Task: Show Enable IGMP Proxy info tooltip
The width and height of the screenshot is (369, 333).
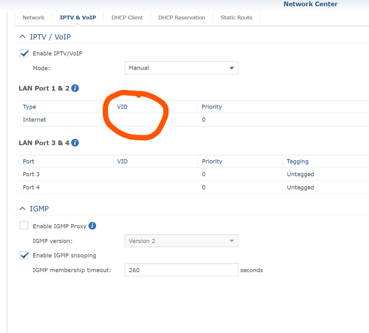Action: (x=92, y=226)
